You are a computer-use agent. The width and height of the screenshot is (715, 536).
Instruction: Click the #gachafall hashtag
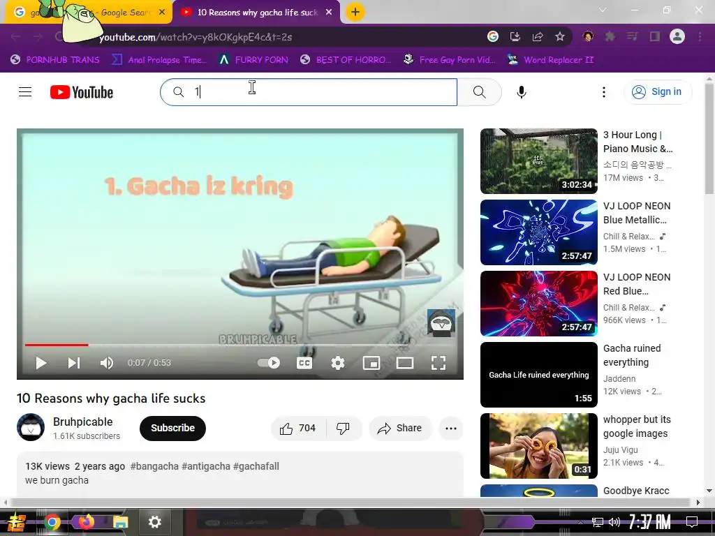pyautogui.click(x=256, y=466)
